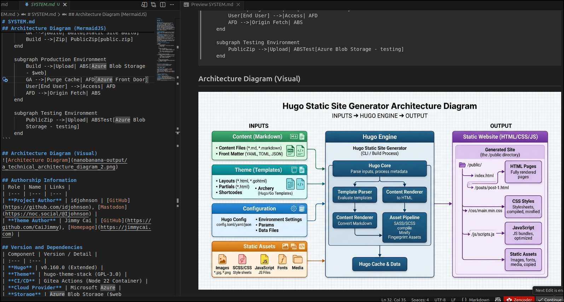Select the SYSTEM.md editor tab
Image resolution: width=564 pixels, height=302 pixels.
click(42, 5)
